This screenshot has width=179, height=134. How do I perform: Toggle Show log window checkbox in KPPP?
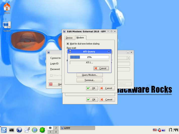(x=51, y=76)
